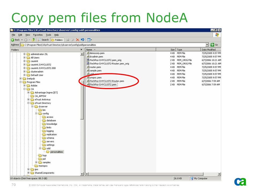The height and width of the screenshot is (192, 257).
Task: Click the folder tree scroll-down arrow
Action: coord(82,174)
